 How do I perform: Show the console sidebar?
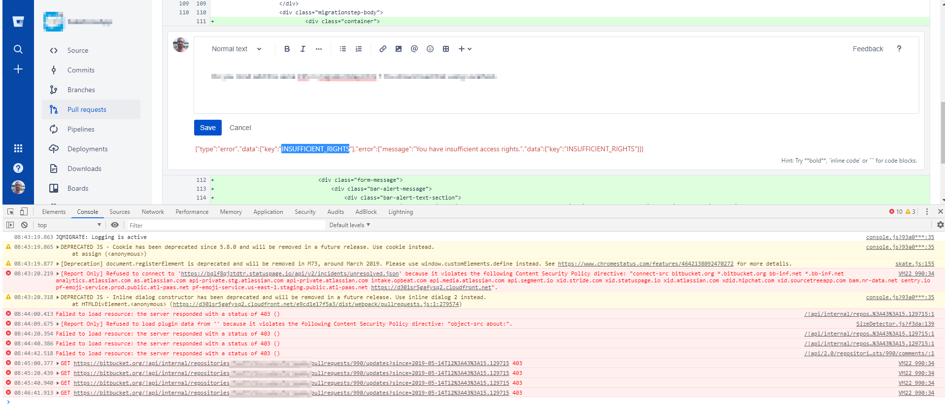point(10,225)
